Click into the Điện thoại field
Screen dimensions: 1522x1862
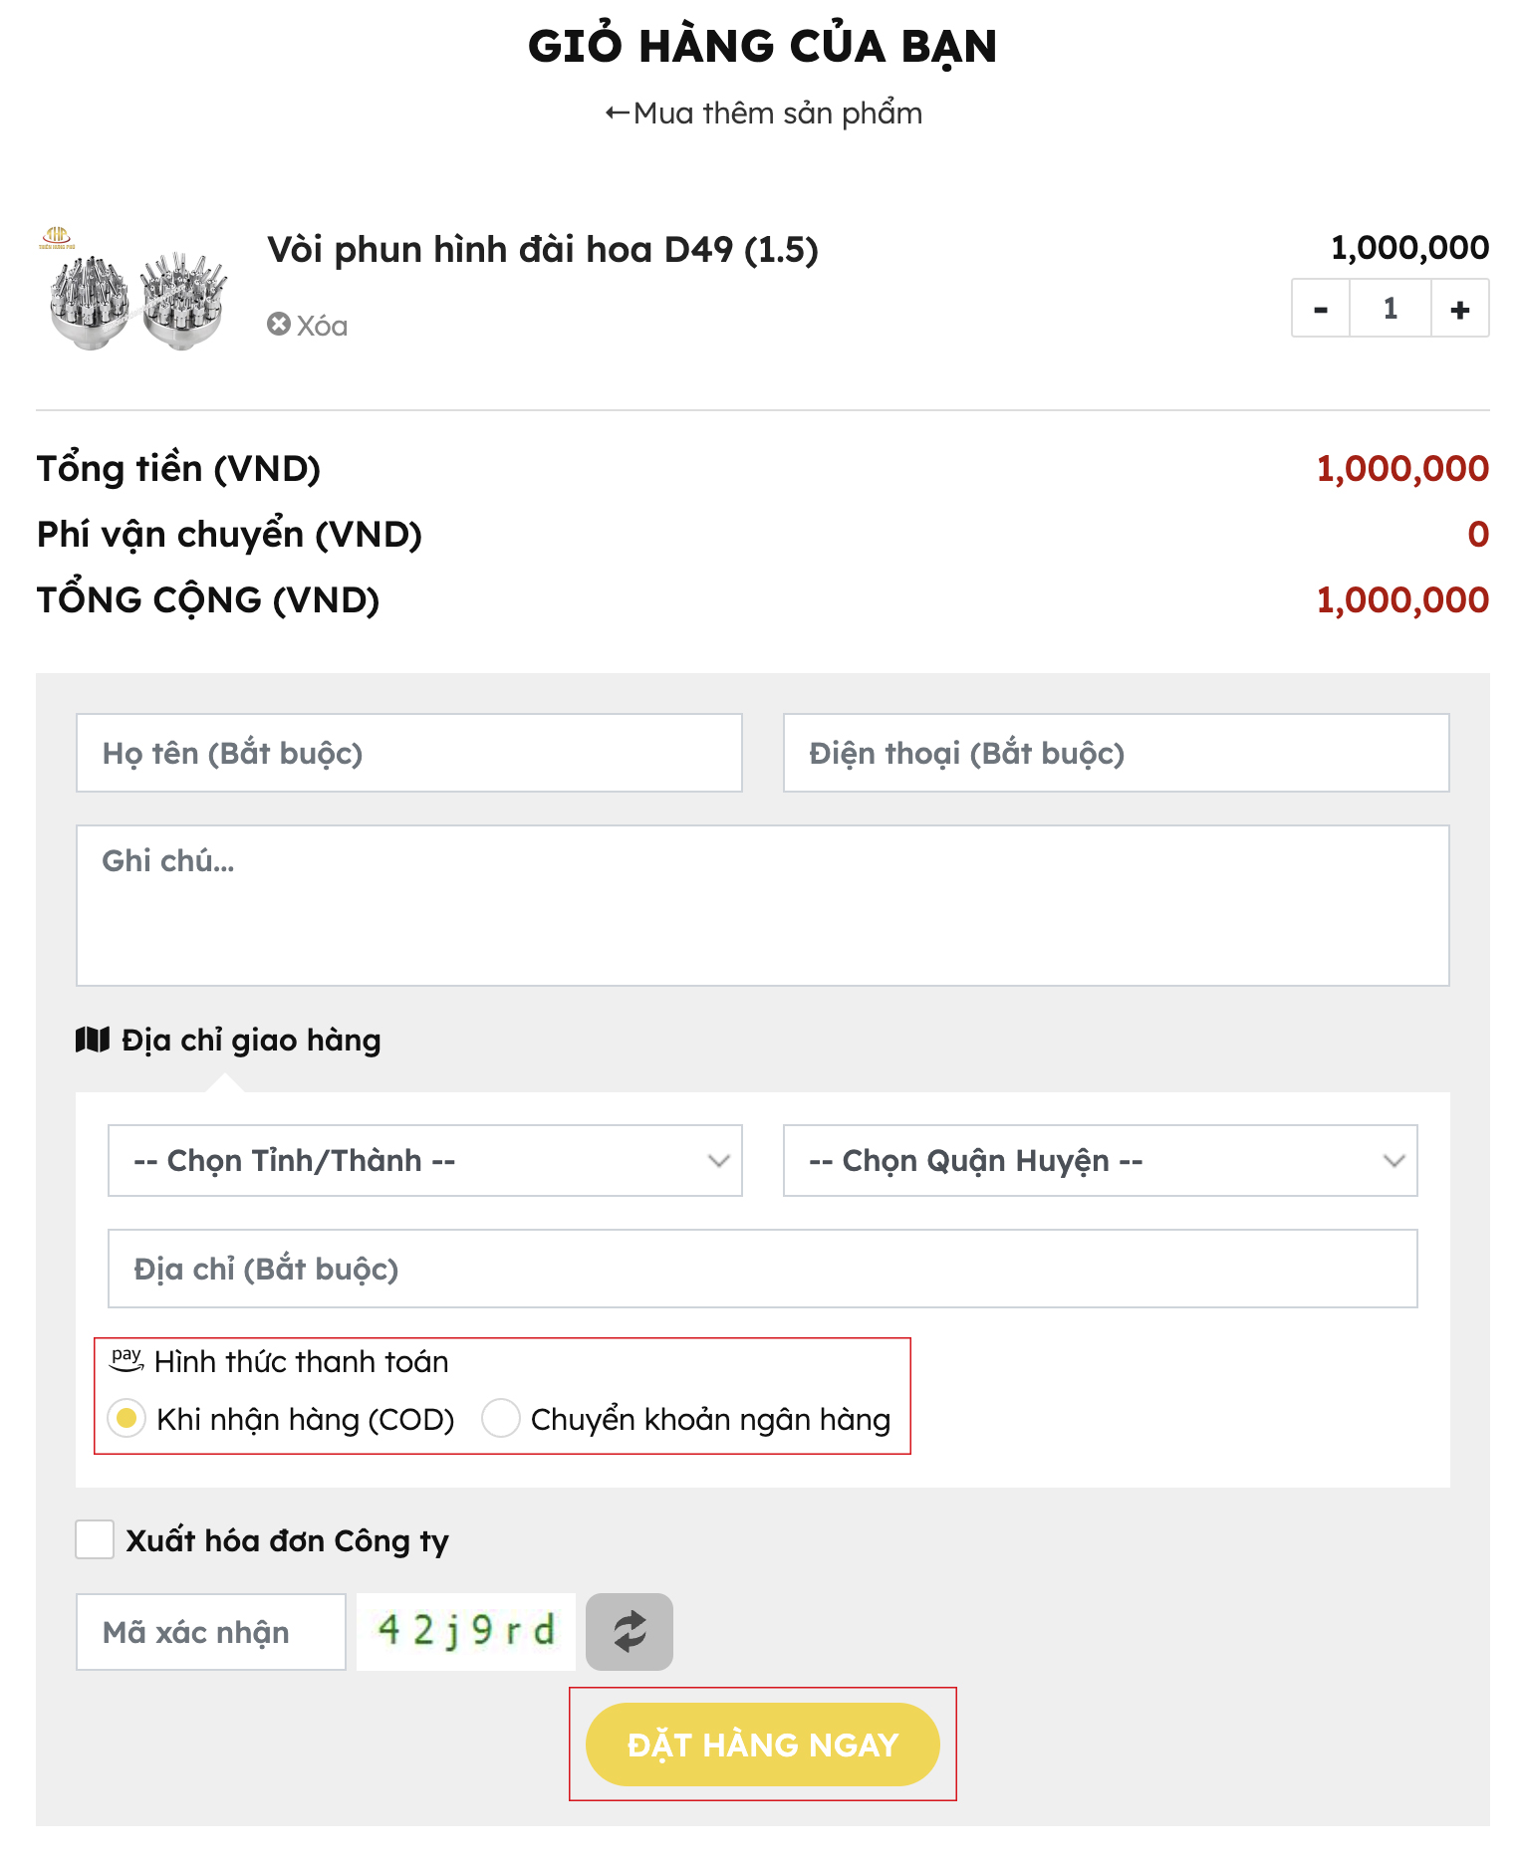click(x=1116, y=753)
